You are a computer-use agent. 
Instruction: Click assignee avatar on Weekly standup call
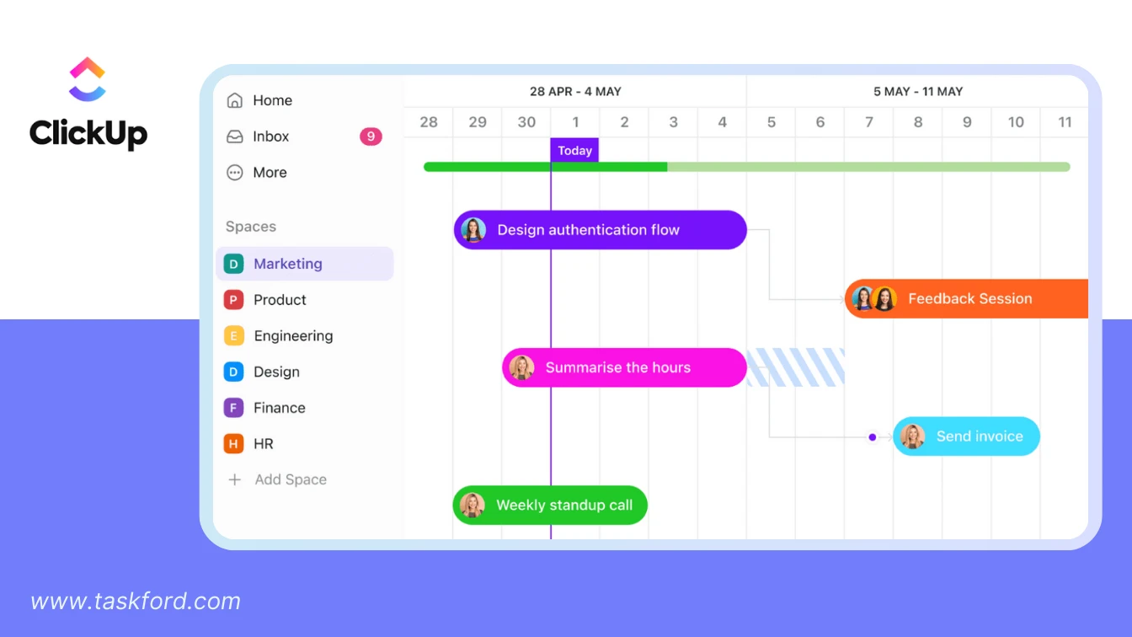(x=473, y=506)
